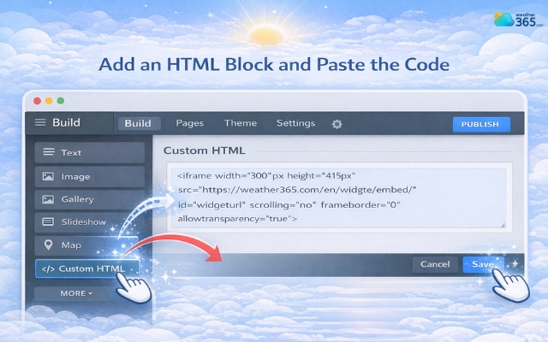Image resolution: width=548 pixels, height=342 pixels.
Task: Click the Save button
Action: point(483,264)
